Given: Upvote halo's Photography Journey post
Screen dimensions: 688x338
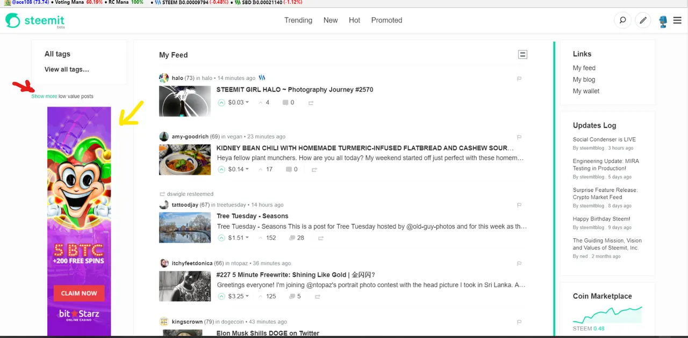Looking at the screenshot, I should (221, 102).
